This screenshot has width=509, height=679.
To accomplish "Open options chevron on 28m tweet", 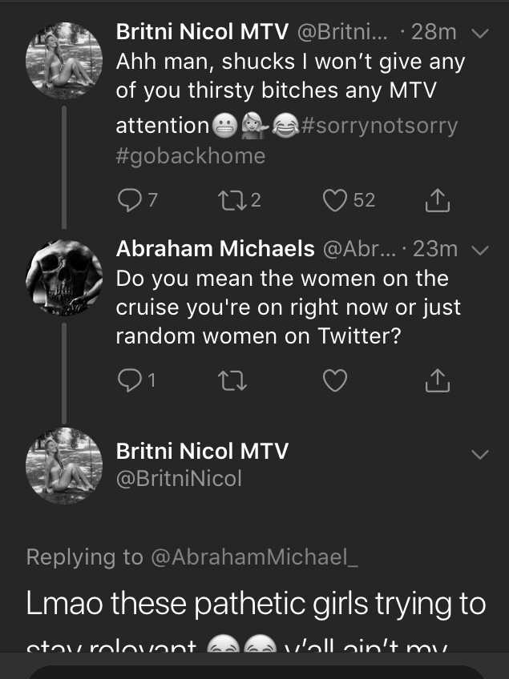I will pos(480,33).
